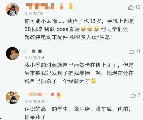Tap thumbs-up on the 画贺卡 comment
Image resolution: width=143 pixels, height=120 pixels.
[131, 51]
